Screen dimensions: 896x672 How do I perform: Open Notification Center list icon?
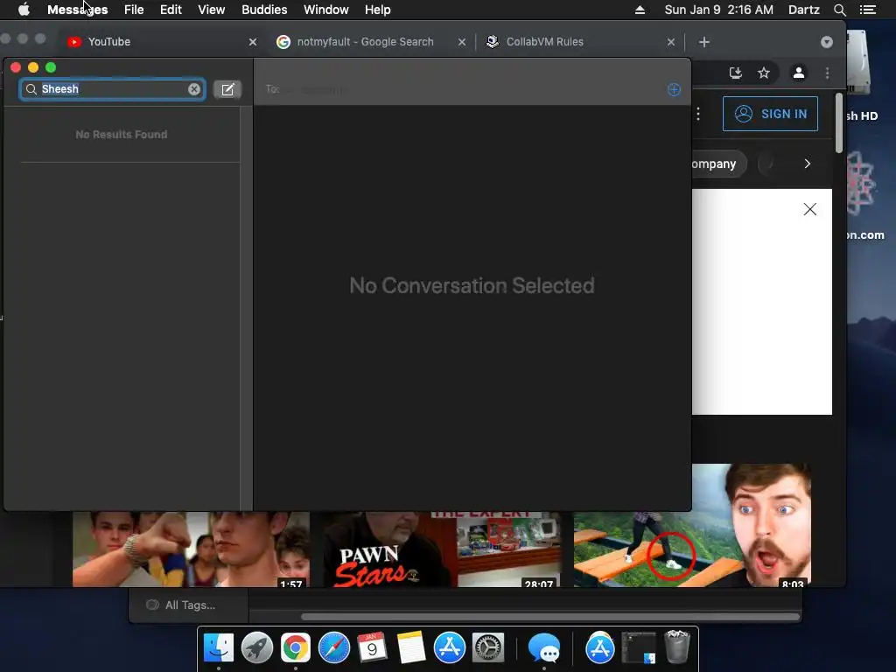tap(868, 10)
